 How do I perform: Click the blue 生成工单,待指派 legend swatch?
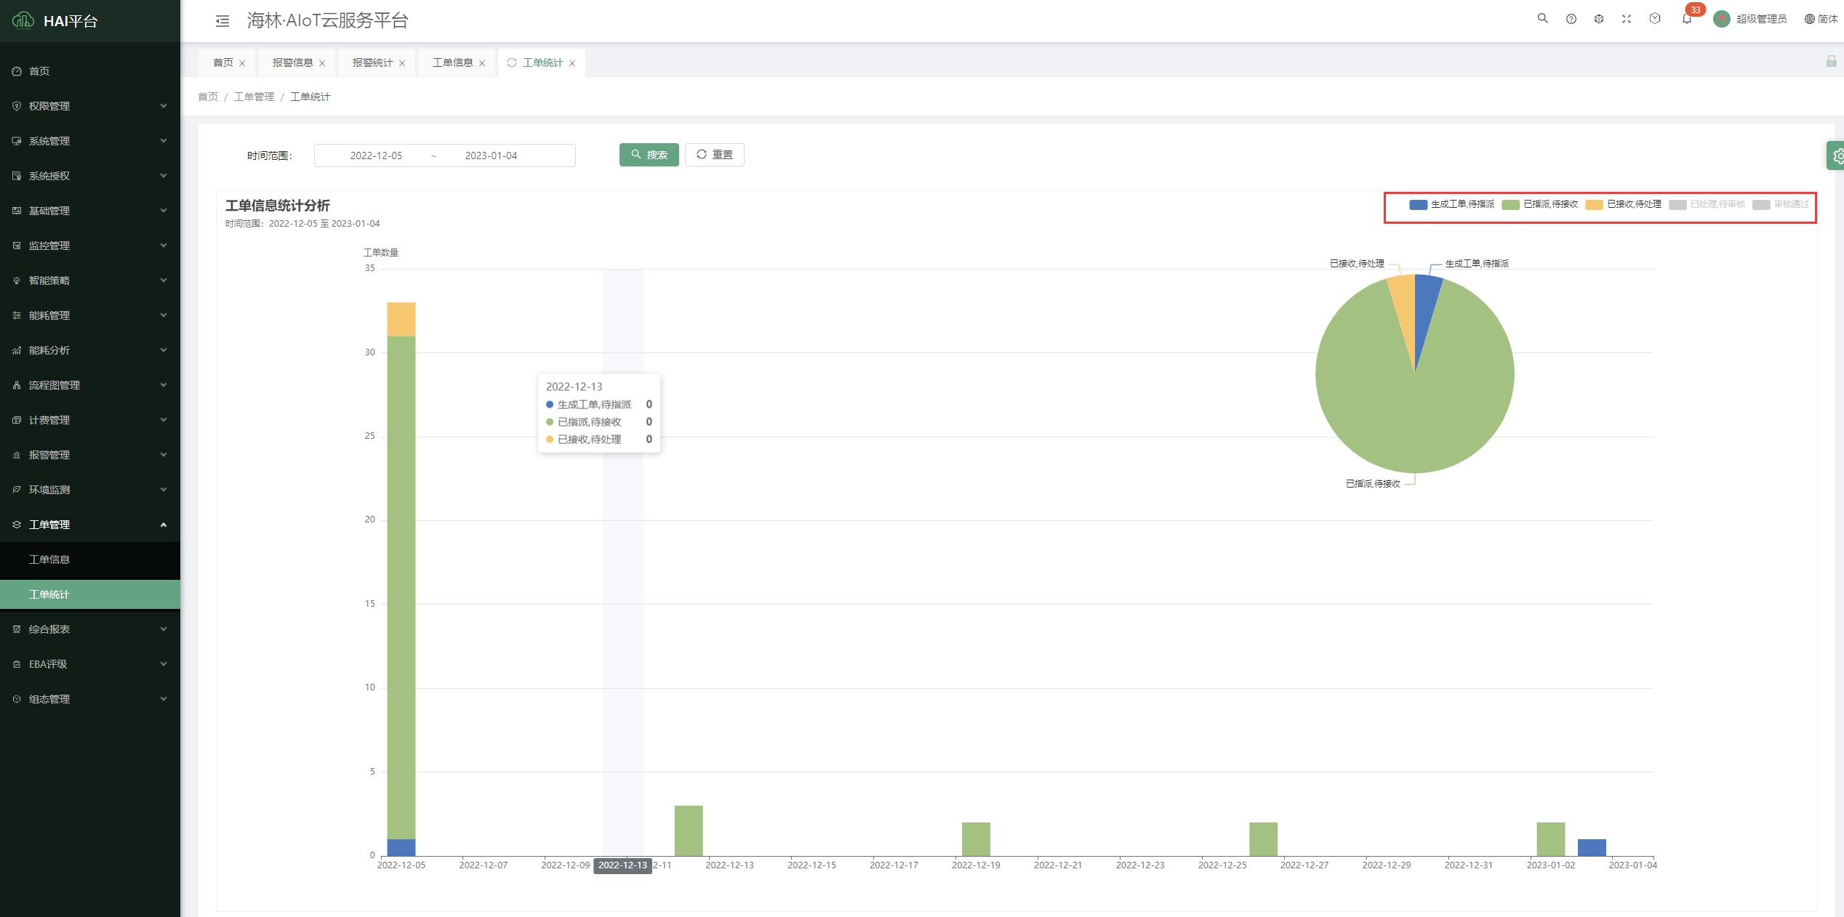point(1418,205)
